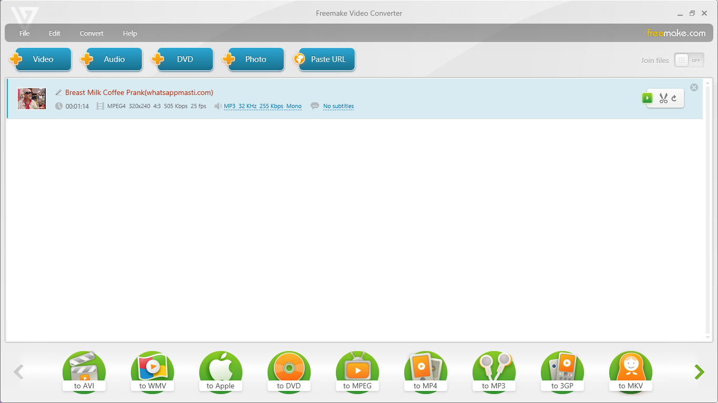718x403 pixels.
Task: Select the to MP3 headphones icon
Action: (494, 372)
